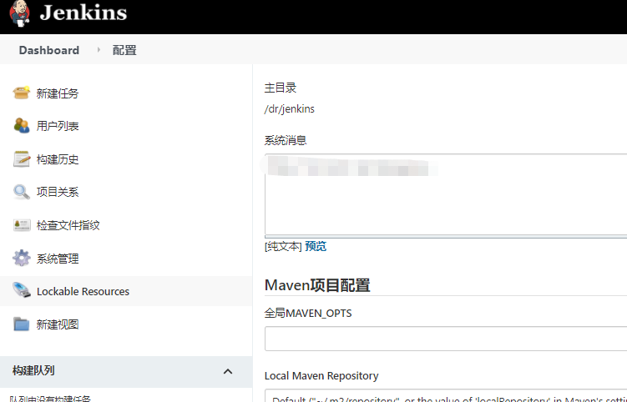Click the 配置 breadcrumb item

(x=124, y=50)
